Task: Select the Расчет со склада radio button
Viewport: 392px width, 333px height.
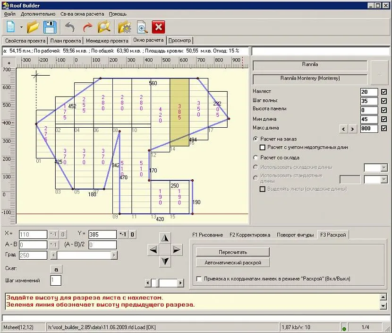Action: (256, 158)
